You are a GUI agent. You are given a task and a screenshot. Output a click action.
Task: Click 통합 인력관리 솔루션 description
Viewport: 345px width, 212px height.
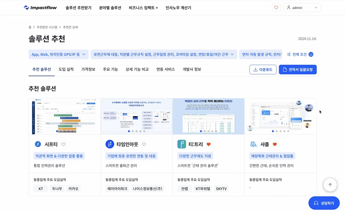[49, 165]
